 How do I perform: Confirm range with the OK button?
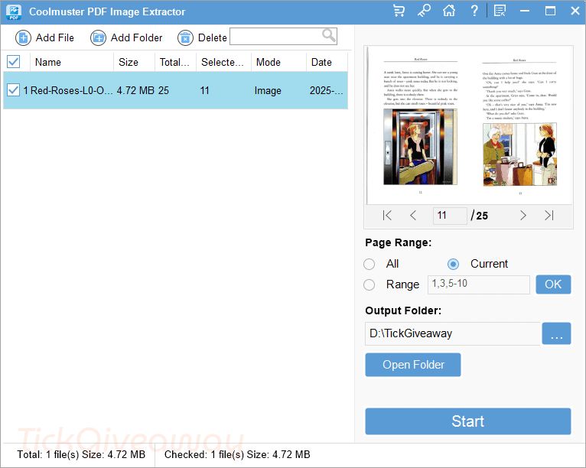pyautogui.click(x=553, y=284)
